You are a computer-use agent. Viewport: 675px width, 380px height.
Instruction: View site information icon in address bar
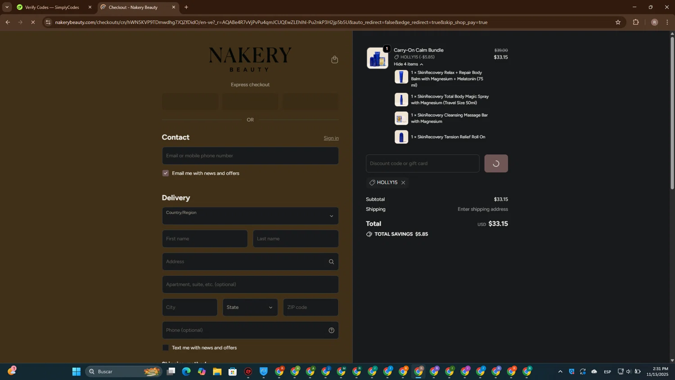click(x=48, y=22)
